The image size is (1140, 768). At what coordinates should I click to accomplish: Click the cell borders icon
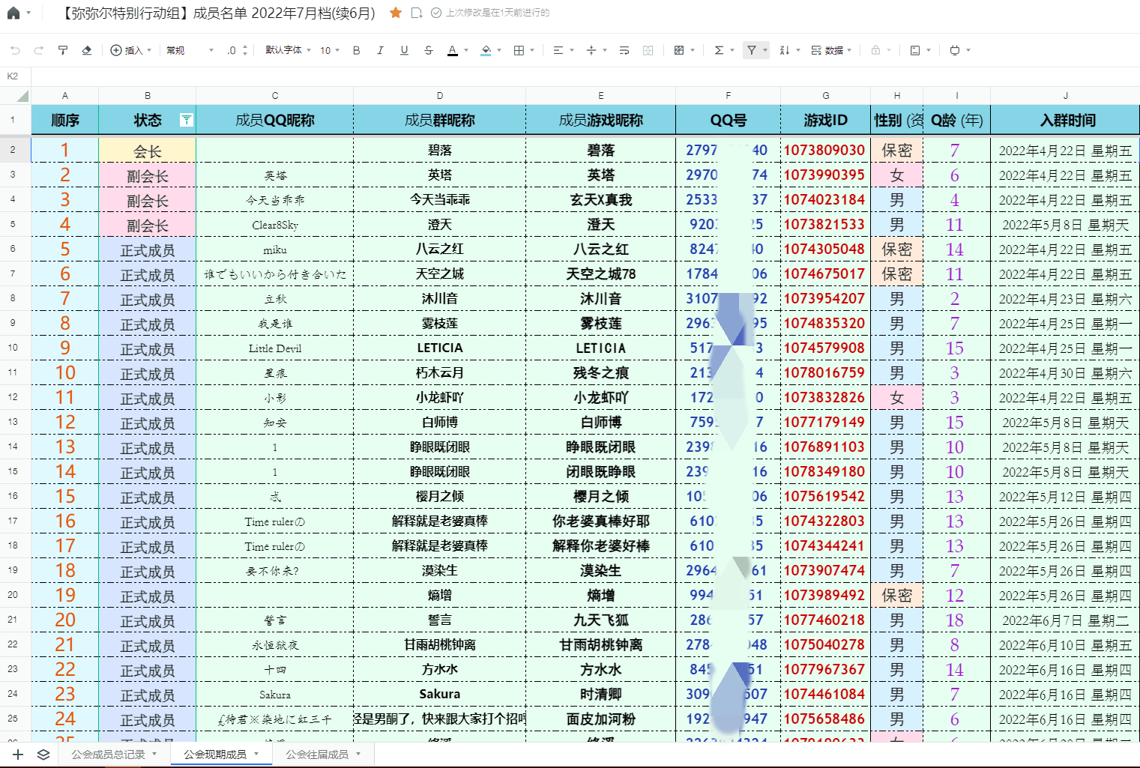click(519, 50)
